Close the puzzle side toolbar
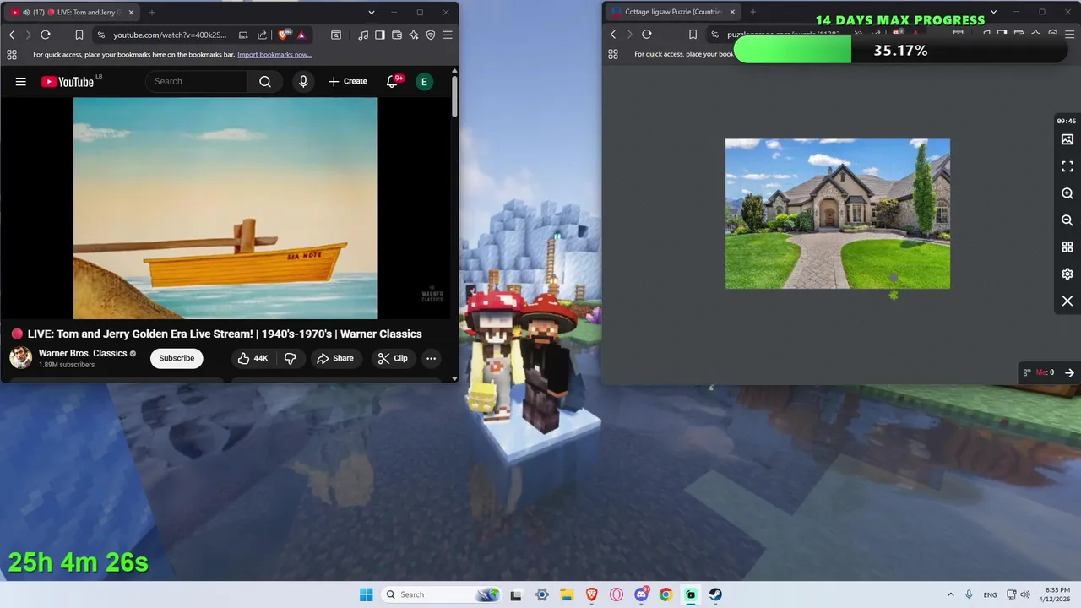Viewport: 1081px width, 608px height. 1067,301
